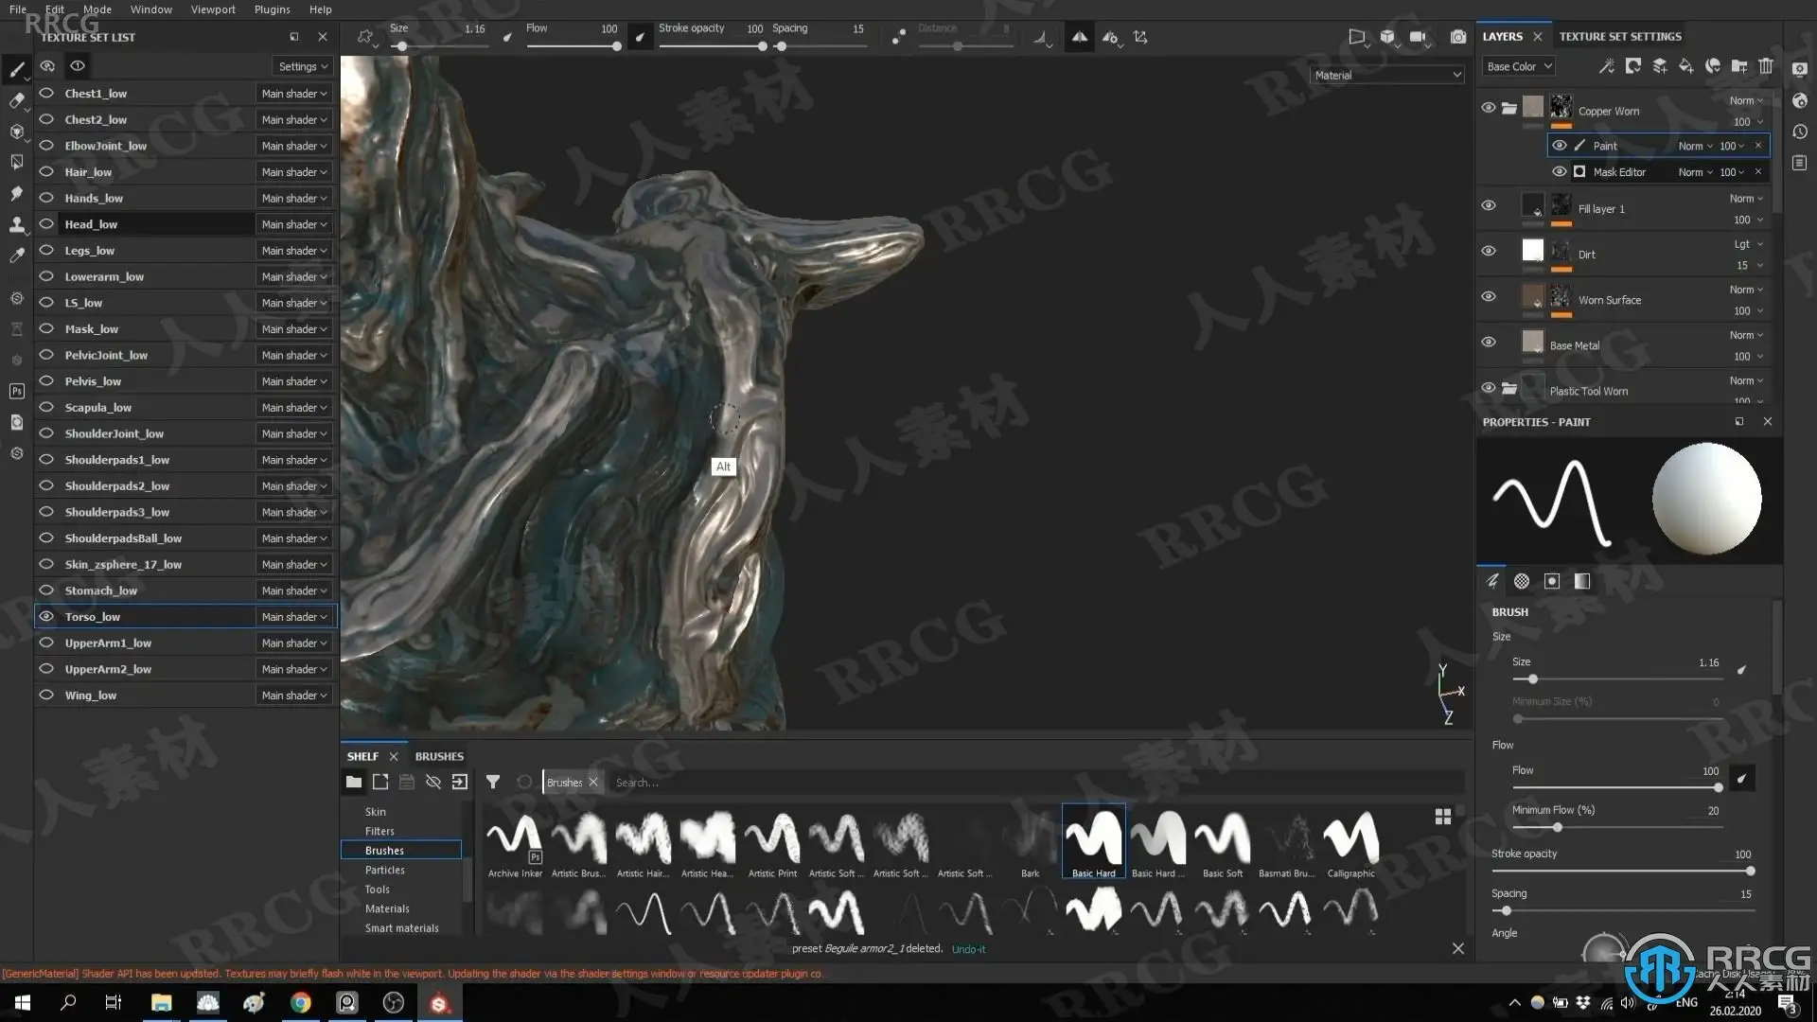Select the Smudge tool icon
Viewport: 1817px width, 1022px height.
click(16, 194)
